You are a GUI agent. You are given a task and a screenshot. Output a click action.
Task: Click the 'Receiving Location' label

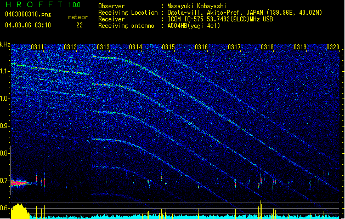[x=128, y=13]
